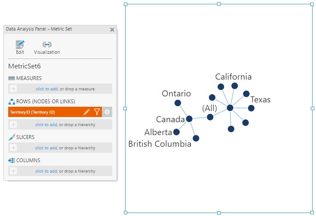This screenshot has width=316, height=216.
Task: Close the Data Analysis Panel
Action: pyautogui.click(x=112, y=30)
